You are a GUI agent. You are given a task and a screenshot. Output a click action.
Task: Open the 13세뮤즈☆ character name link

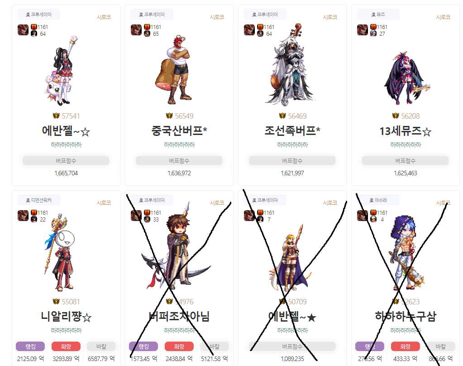pyautogui.click(x=406, y=131)
